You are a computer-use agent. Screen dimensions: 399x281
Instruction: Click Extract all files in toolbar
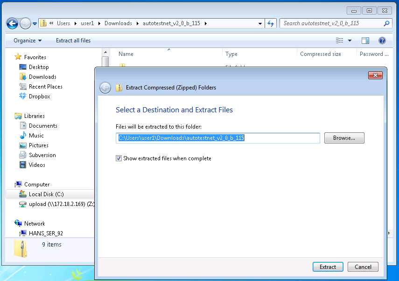(73, 41)
